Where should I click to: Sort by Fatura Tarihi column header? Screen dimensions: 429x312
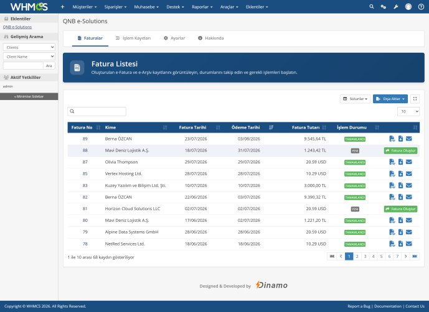[x=197, y=127]
